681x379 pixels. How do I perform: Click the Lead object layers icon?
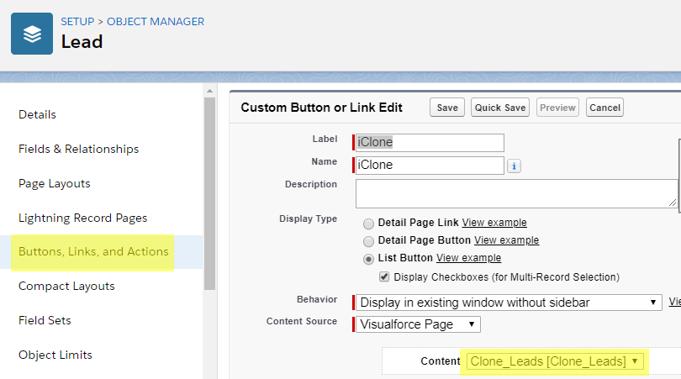click(32, 34)
